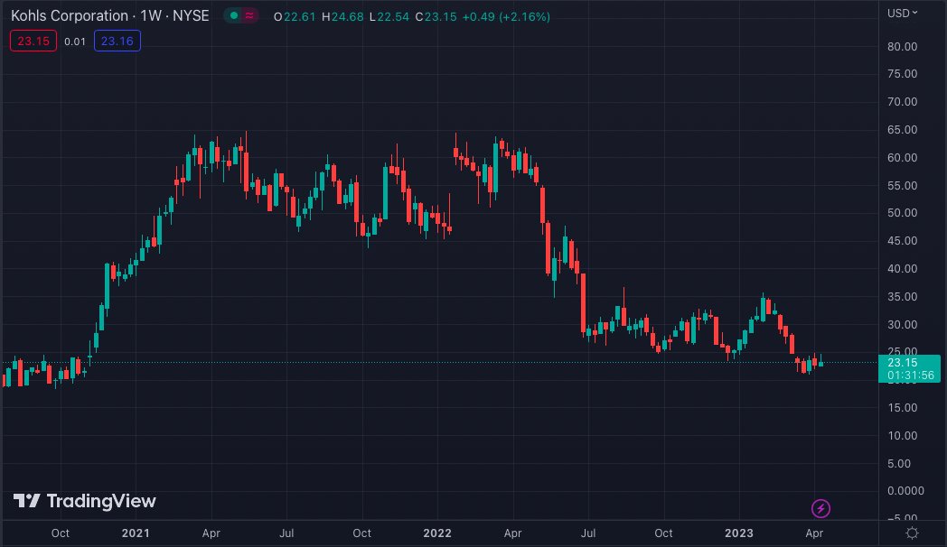The image size is (947, 547).
Task: Click the pink approximate-data indicator icon
Action: coord(249,15)
